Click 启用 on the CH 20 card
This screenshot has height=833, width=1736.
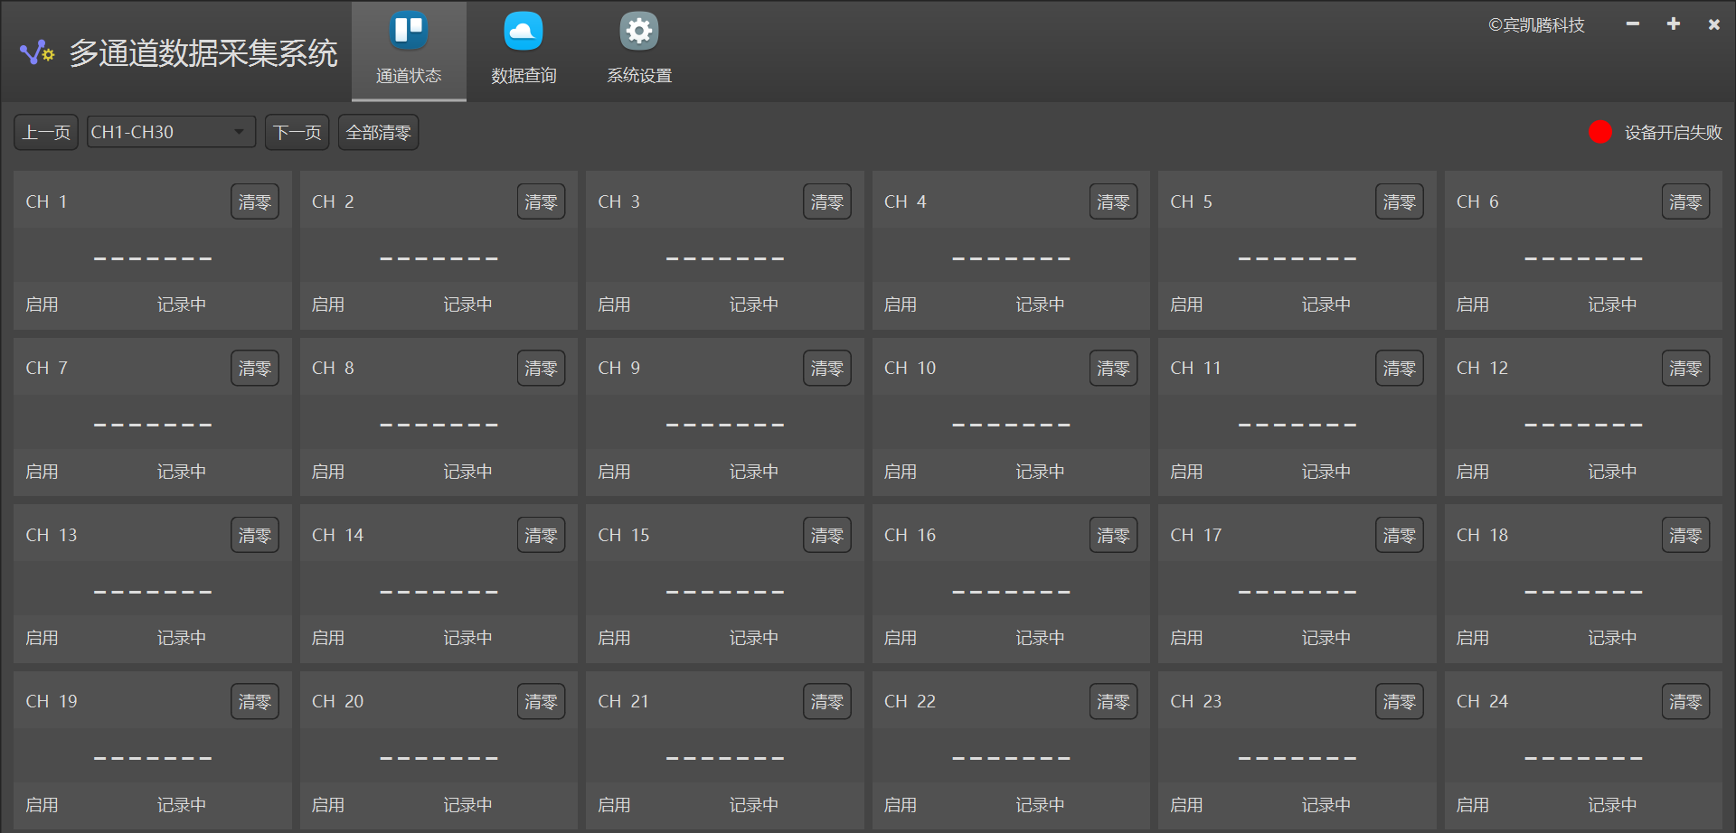click(x=328, y=805)
